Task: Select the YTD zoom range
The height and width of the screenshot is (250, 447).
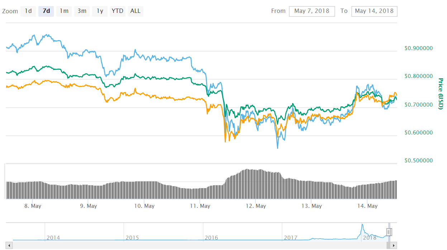Action: (117, 11)
